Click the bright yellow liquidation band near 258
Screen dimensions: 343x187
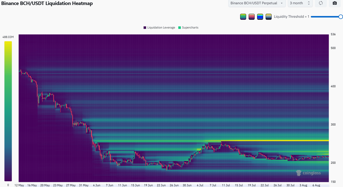pos(275,140)
